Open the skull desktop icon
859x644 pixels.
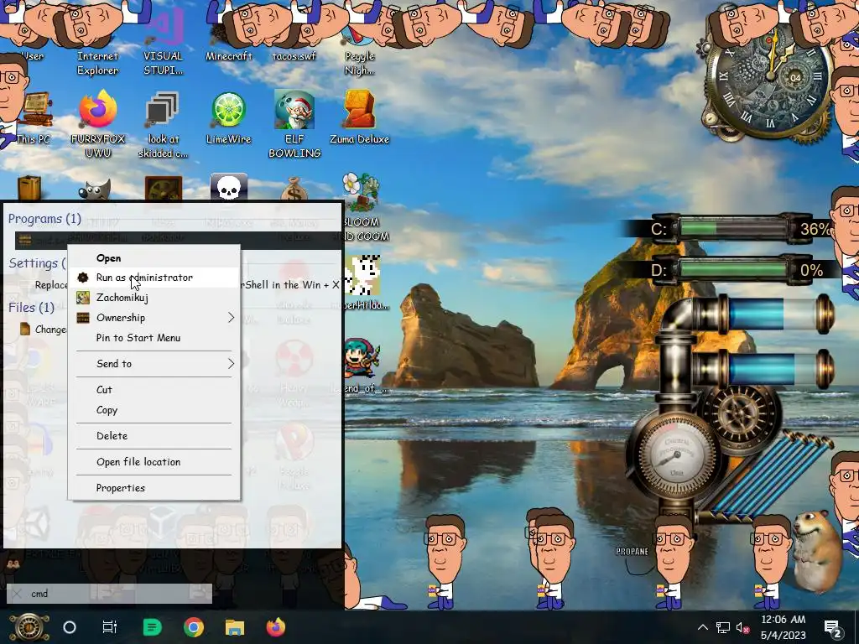(x=228, y=188)
